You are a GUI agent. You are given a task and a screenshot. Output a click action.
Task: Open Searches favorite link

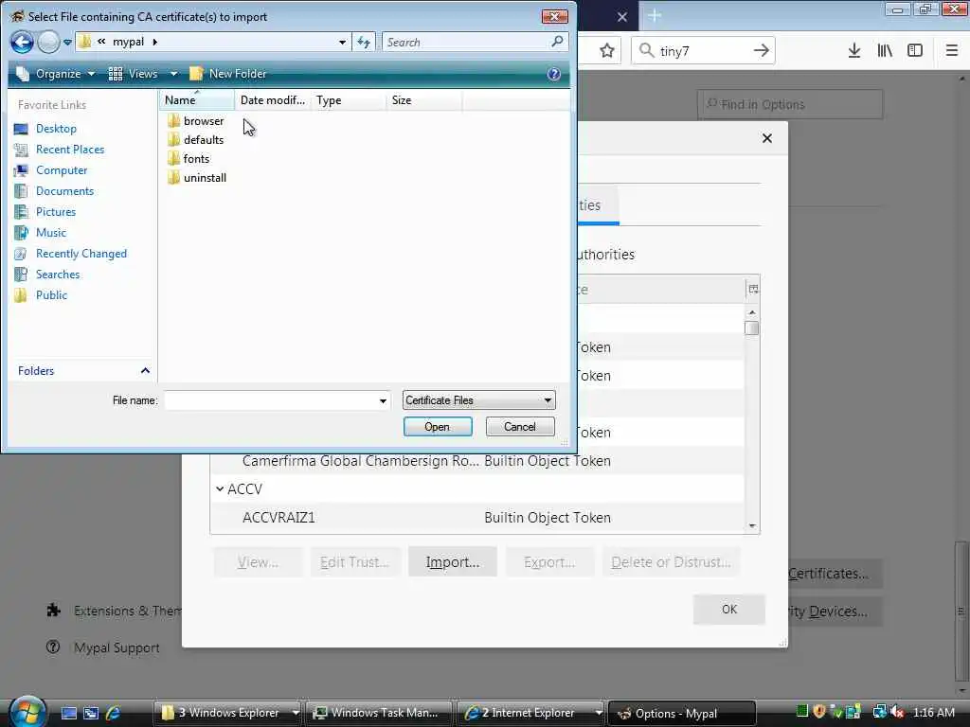[x=58, y=275]
